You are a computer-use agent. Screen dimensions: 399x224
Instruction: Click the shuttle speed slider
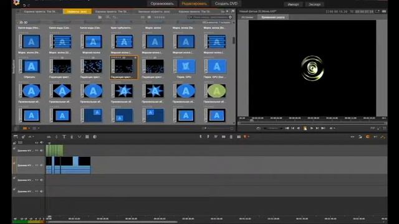point(273,128)
